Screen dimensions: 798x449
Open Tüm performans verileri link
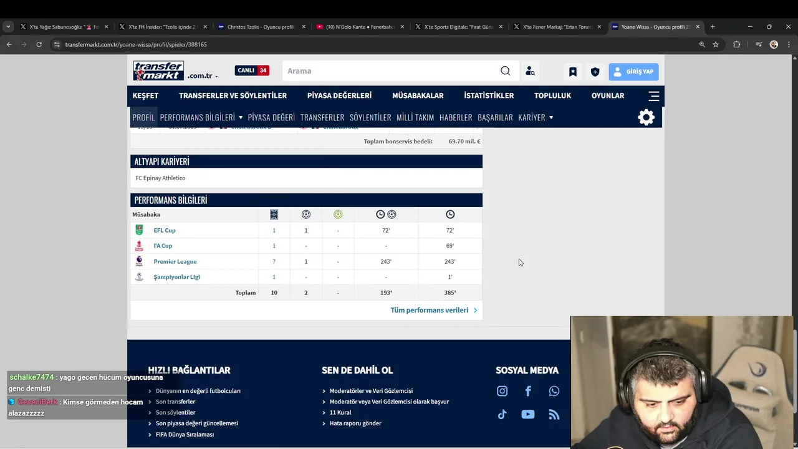(434, 310)
